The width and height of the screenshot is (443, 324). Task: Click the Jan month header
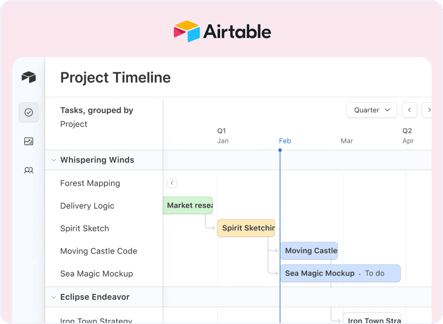point(223,141)
